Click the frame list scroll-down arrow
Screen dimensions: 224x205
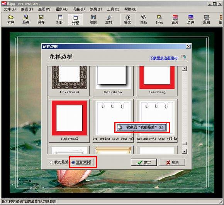[185, 152]
